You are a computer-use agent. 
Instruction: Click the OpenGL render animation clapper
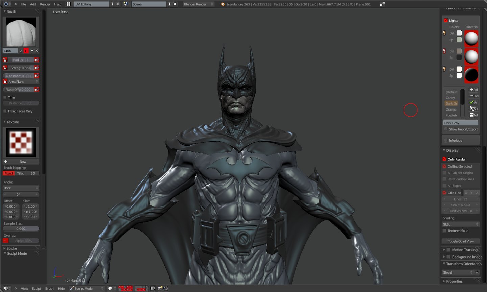click(166, 288)
